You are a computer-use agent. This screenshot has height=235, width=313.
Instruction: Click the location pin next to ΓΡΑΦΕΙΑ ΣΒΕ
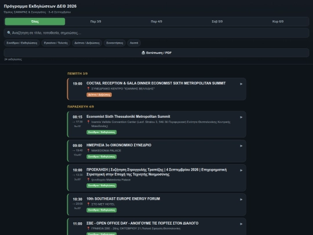[88, 228]
